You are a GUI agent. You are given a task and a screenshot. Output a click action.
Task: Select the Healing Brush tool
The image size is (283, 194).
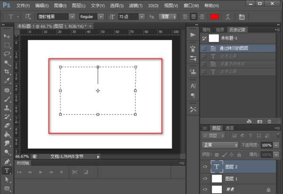click(x=7, y=90)
